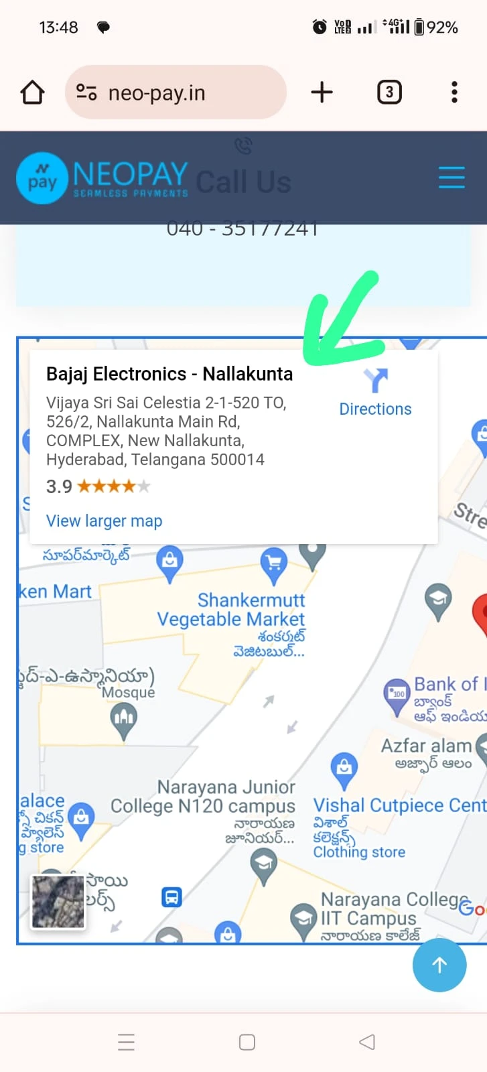
Task: Tap the bus stop icon on map
Action: (171, 896)
